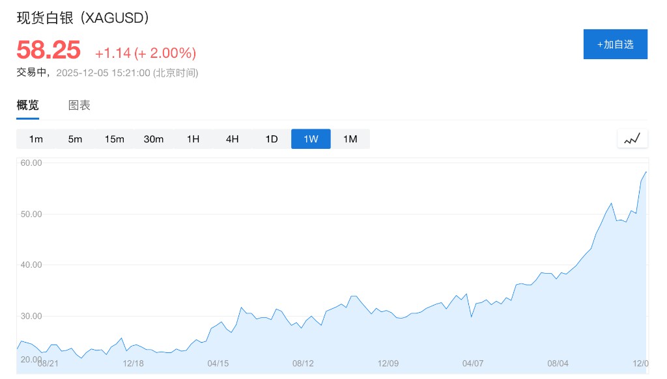The height and width of the screenshot is (379, 667).
Task: Add XAGUSD to watchlist via 加自选
Action: [615, 44]
